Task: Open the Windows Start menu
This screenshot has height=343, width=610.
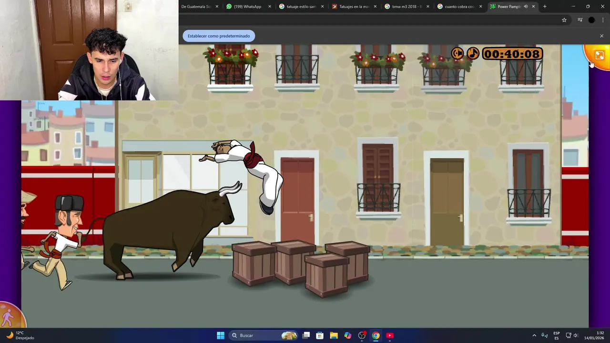Action: [x=221, y=335]
